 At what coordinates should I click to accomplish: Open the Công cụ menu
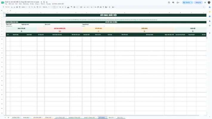point(37,4)
